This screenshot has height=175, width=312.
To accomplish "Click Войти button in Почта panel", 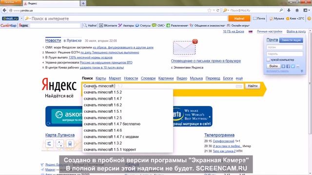I will (x=273, y=66).
